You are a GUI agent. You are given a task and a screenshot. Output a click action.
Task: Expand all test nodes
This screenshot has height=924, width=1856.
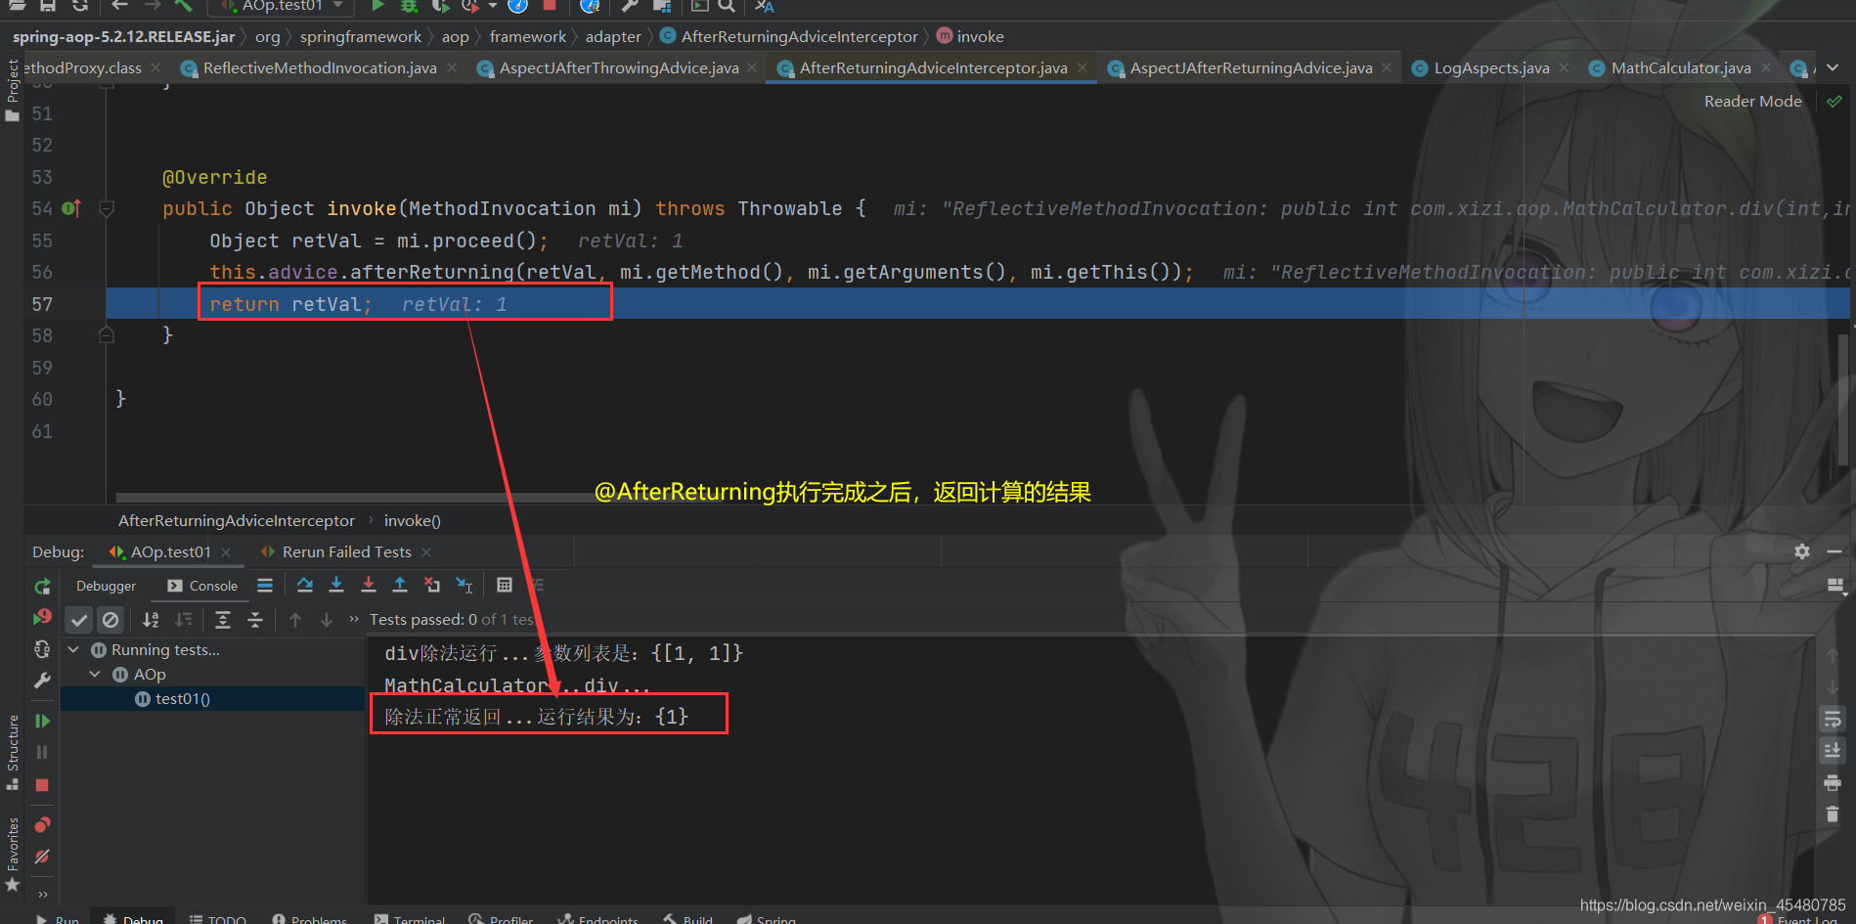223,619
